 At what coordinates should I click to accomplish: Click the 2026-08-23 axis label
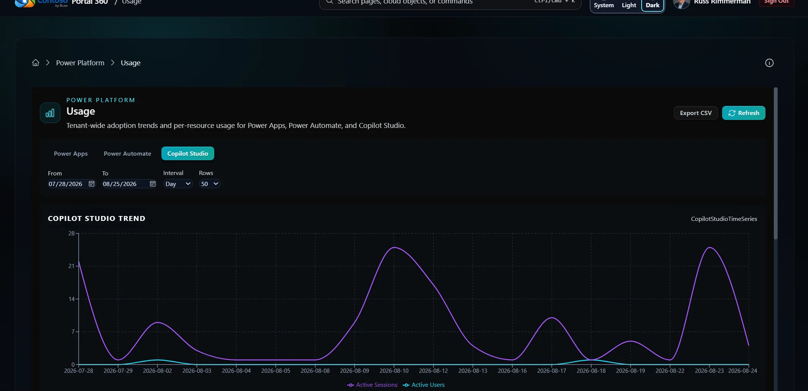709,371
